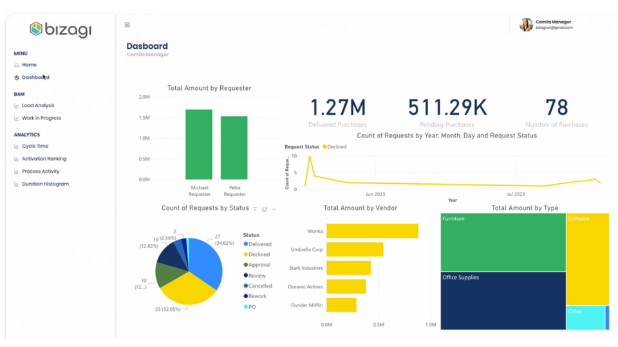Click the Load Analysis chart icon
The height and width of the screenshot is (347, 618).
click(17, 105)
